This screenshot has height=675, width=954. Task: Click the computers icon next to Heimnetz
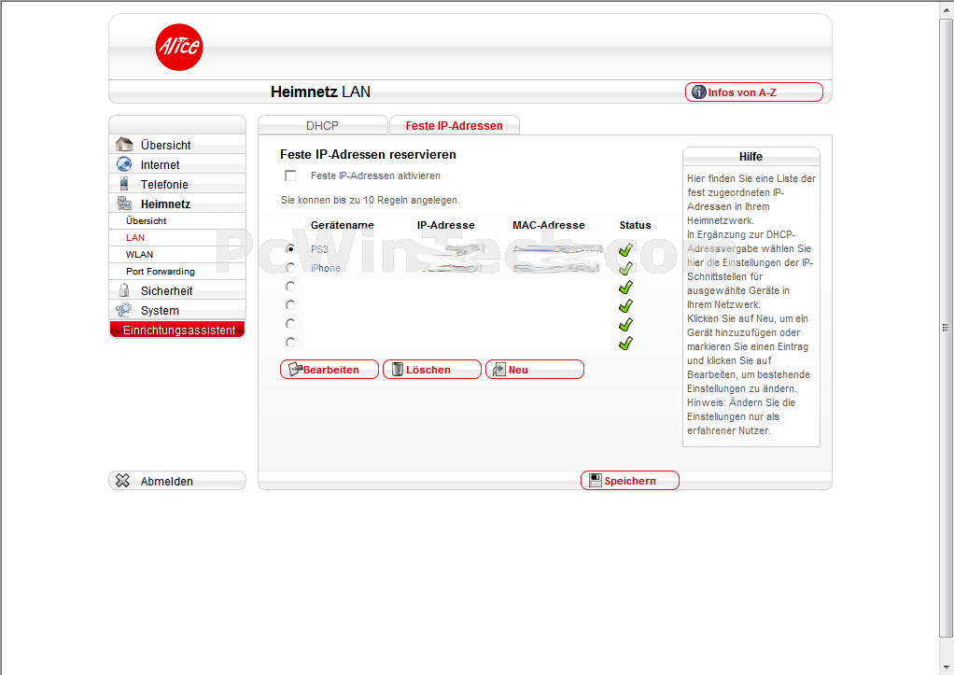point(124,204)
